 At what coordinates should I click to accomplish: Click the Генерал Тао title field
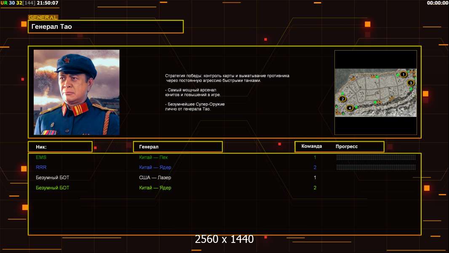[x=106, y=27]
